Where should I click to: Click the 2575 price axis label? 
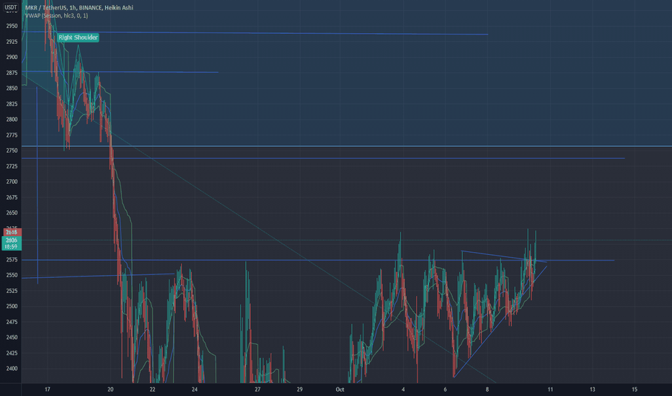12,259
